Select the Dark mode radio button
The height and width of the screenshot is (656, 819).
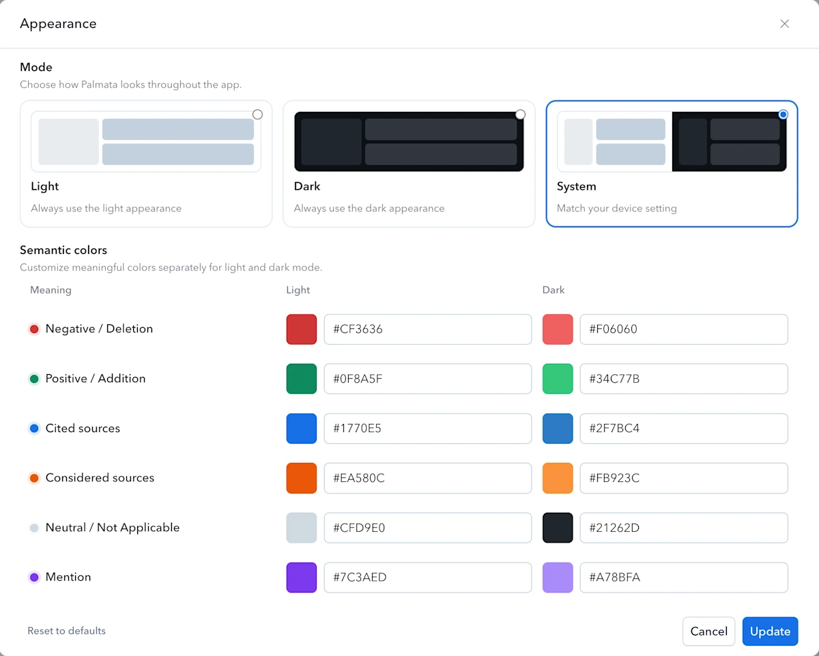point(520,115)
